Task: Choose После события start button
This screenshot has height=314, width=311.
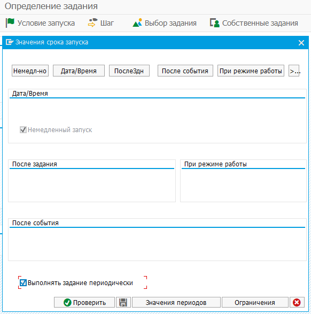Action: [x=185, y=71]
